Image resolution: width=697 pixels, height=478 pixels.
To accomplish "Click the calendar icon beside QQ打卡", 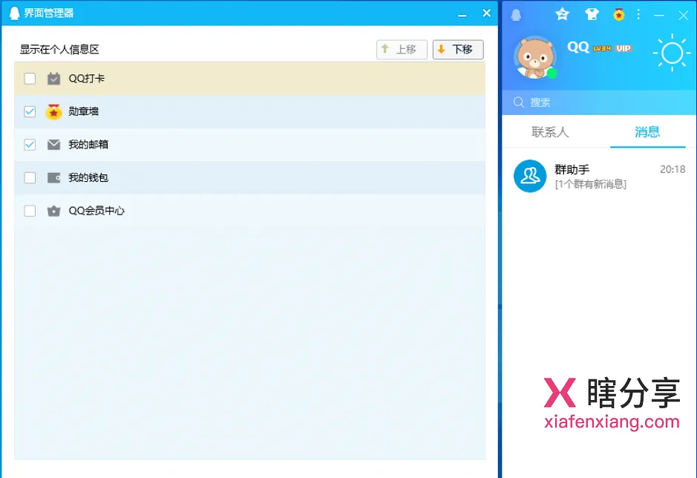I will pos(53,79).
